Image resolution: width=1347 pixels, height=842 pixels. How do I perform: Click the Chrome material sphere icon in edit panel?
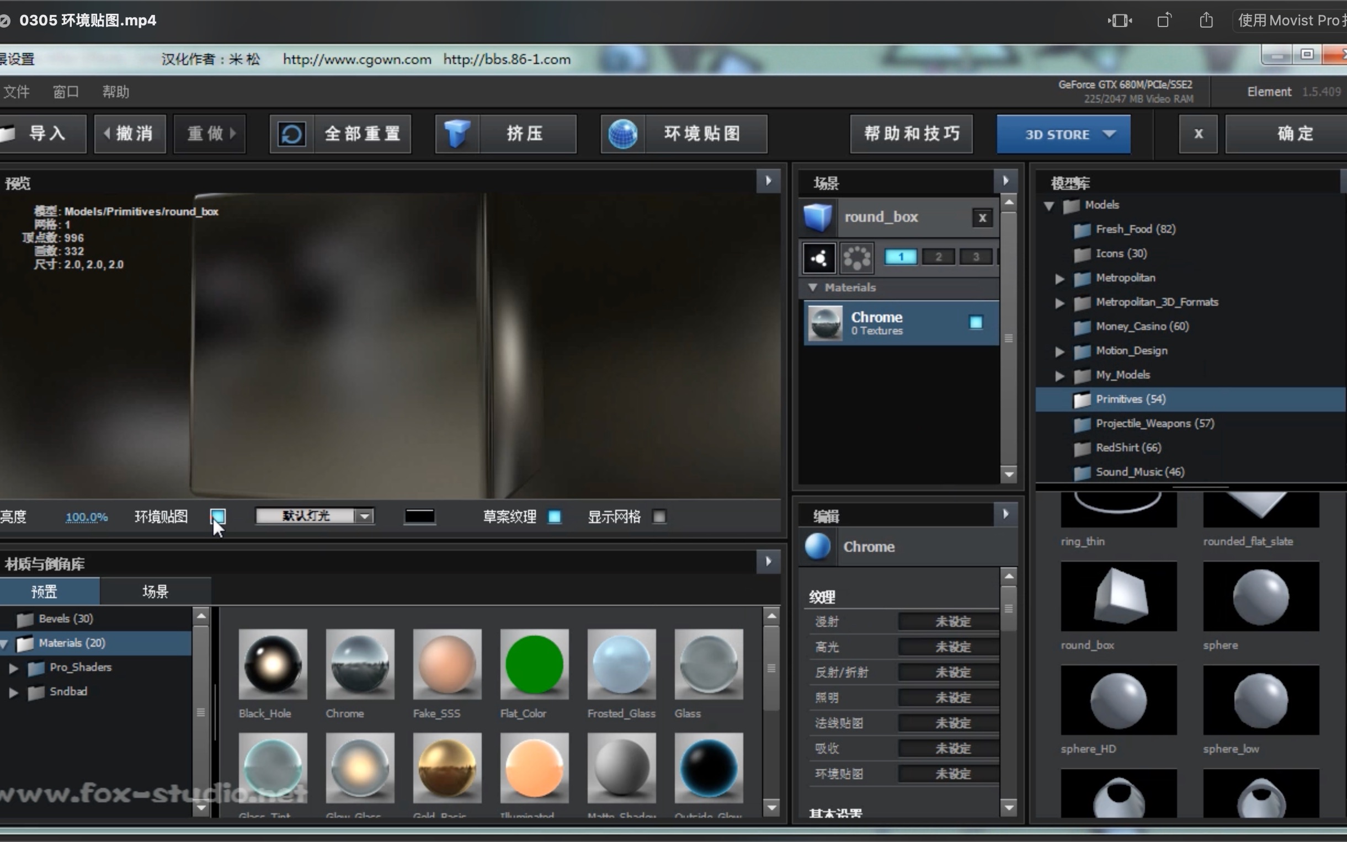click(817, 546)
